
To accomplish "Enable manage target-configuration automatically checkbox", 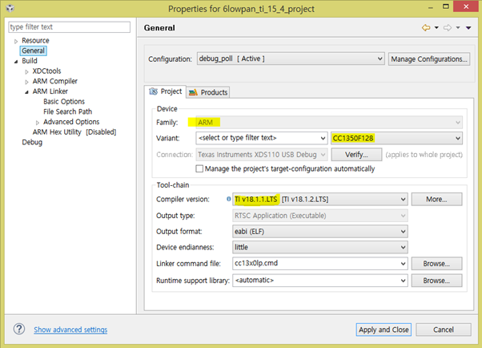I will point(200,168).
